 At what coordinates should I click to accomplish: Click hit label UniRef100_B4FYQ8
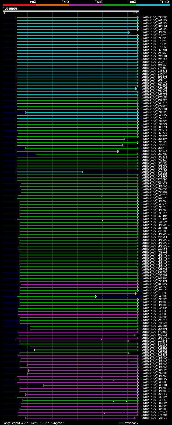[154, 296]
